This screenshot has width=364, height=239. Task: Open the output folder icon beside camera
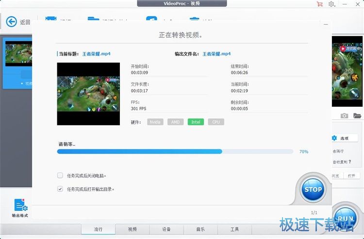point(357,115)
